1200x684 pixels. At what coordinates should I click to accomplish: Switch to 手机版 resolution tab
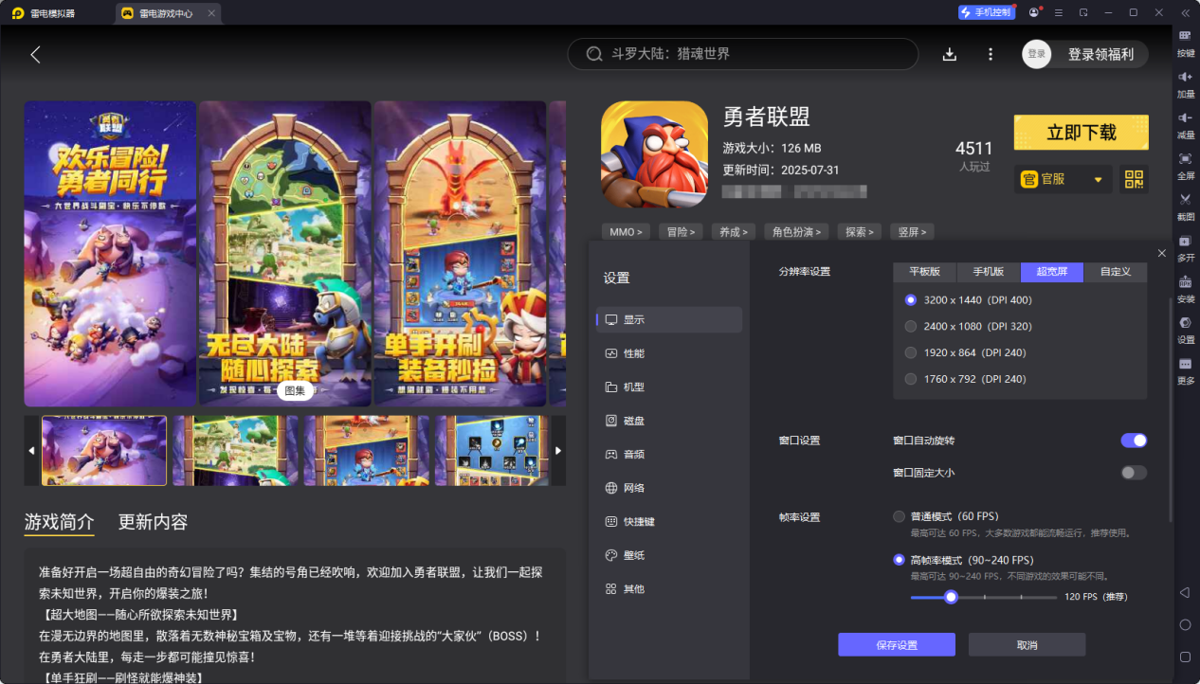(989, 272)
